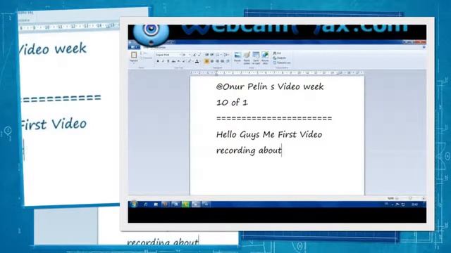This screenshot has width=451, height=253.
Task: Open the Windows Start button
Action: [133, 205]
